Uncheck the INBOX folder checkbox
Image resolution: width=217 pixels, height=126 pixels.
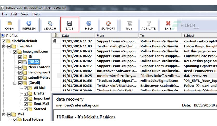click(x=20, y=62)
